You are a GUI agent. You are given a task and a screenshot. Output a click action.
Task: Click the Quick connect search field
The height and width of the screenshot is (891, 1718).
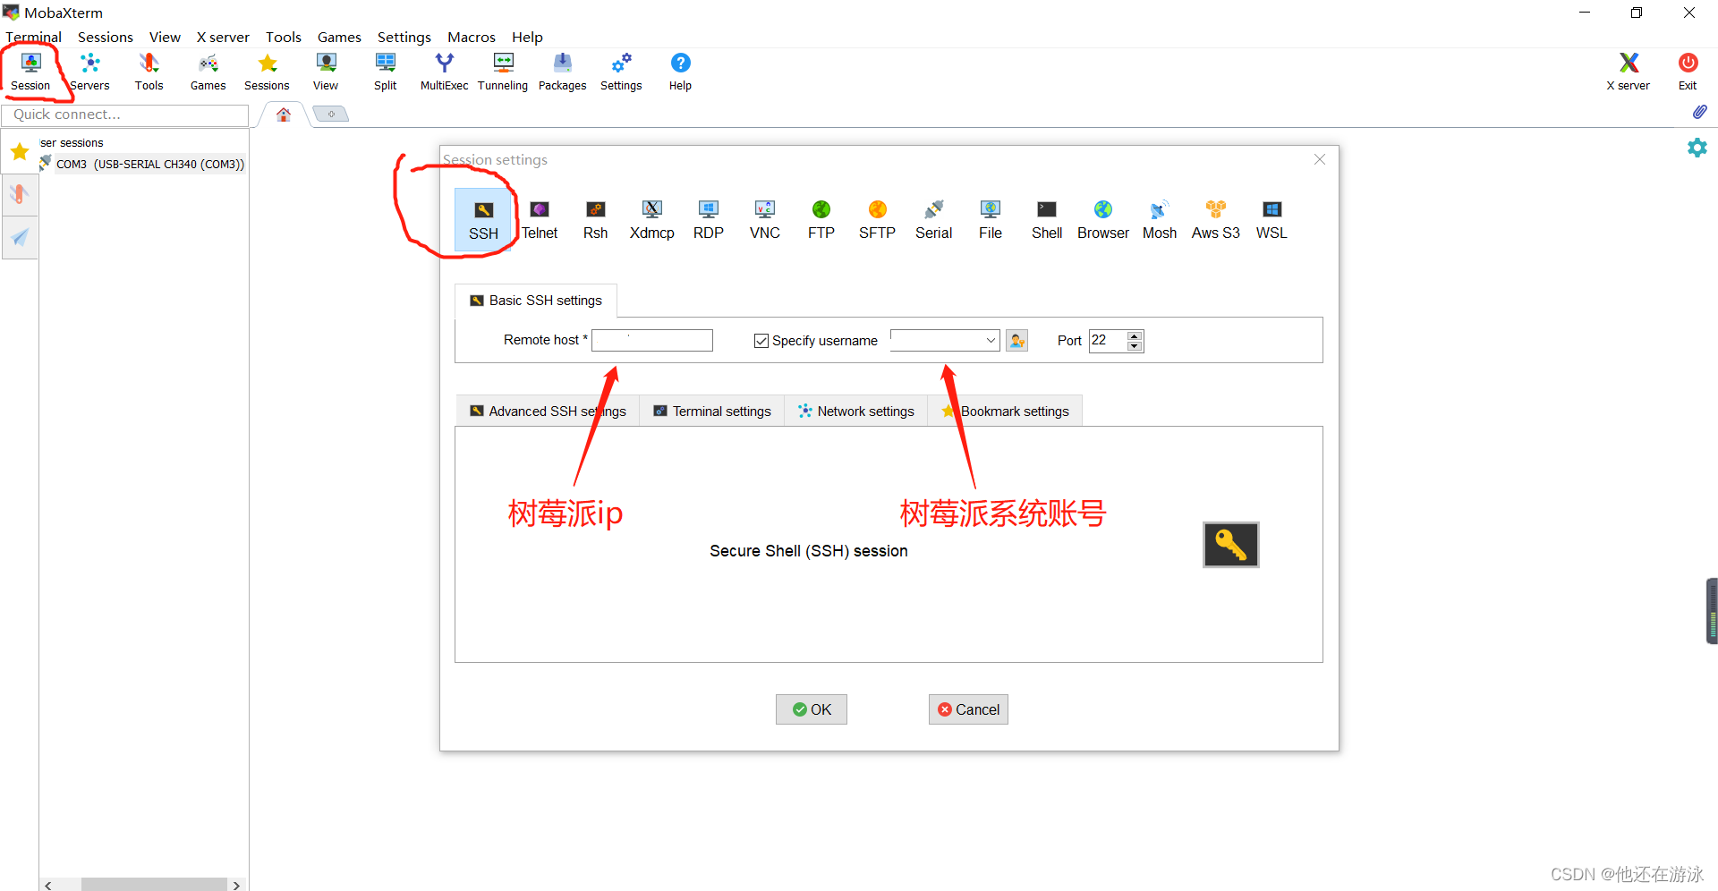point(125,115)
